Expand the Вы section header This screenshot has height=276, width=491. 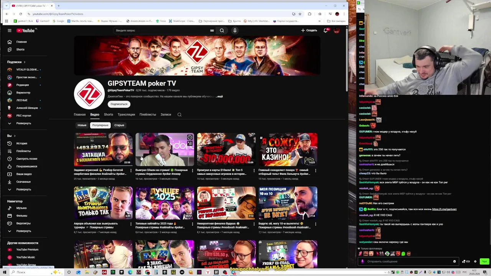tap(12, 136)
